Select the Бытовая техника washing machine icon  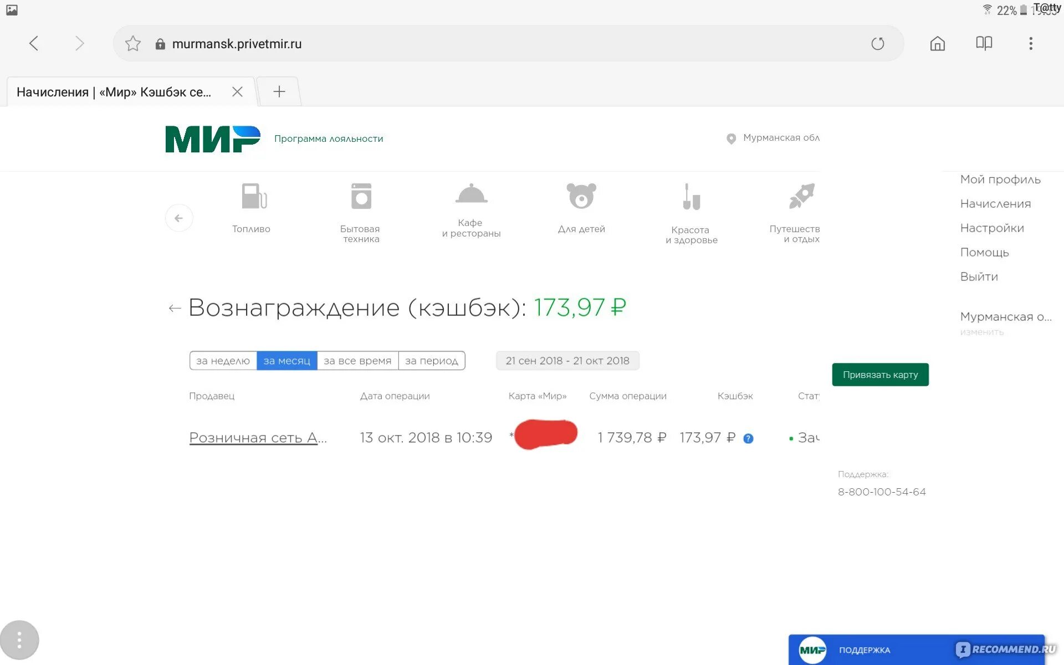[361, 196]
